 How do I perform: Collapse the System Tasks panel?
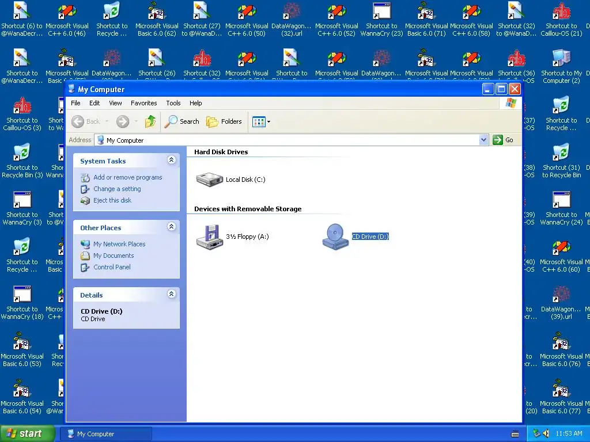point(171,160)
